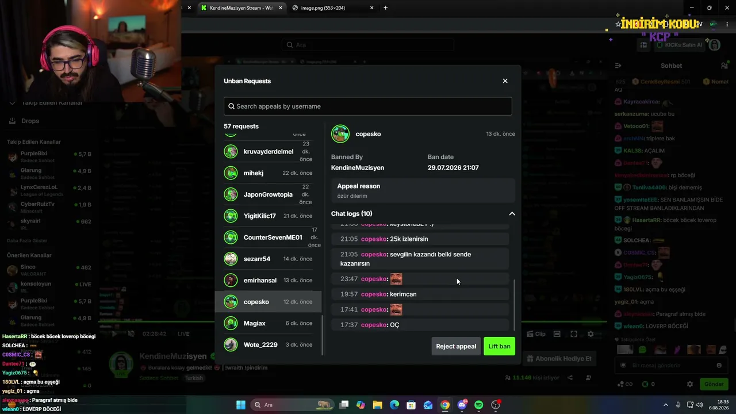Open Microsoft Edge from taskbar

(x=394, y=405)
